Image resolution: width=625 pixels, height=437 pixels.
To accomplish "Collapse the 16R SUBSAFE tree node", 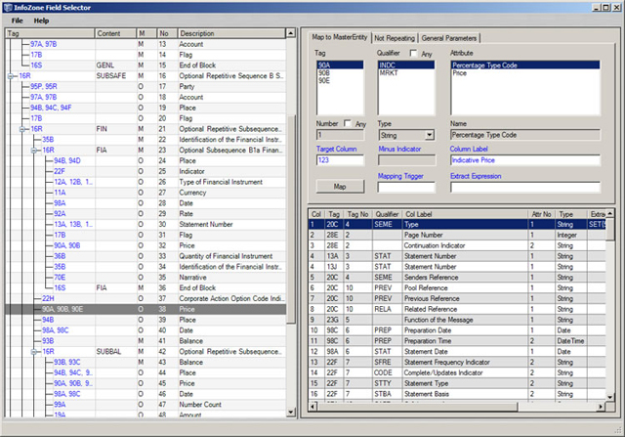I will 10,74.
